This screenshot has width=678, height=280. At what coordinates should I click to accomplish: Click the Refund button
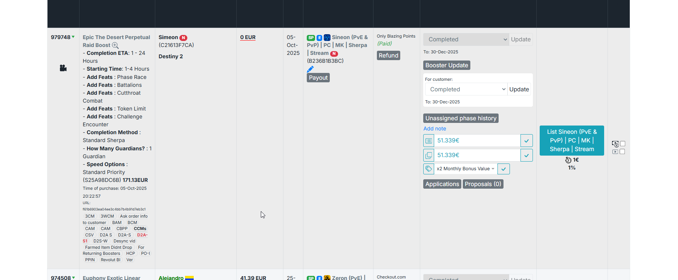[389, 56]
